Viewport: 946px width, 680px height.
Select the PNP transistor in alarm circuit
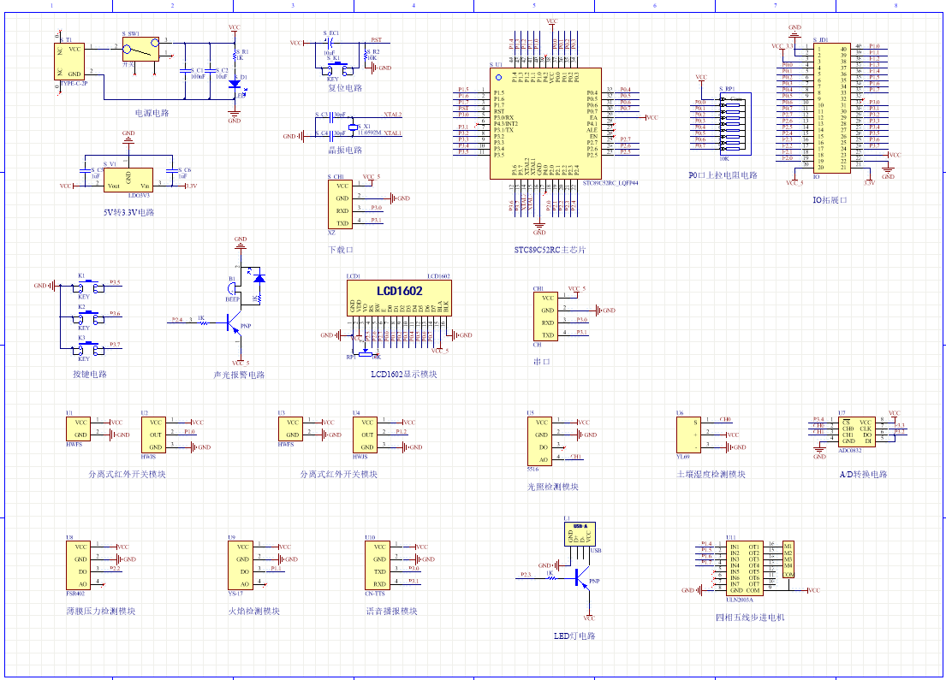(x=235, y=323)
